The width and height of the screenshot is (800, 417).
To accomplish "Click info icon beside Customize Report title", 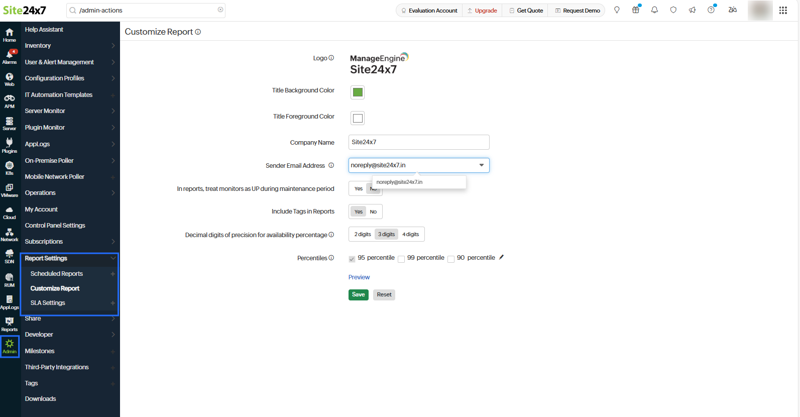I will pyautogui.click(x=198, y=32).
